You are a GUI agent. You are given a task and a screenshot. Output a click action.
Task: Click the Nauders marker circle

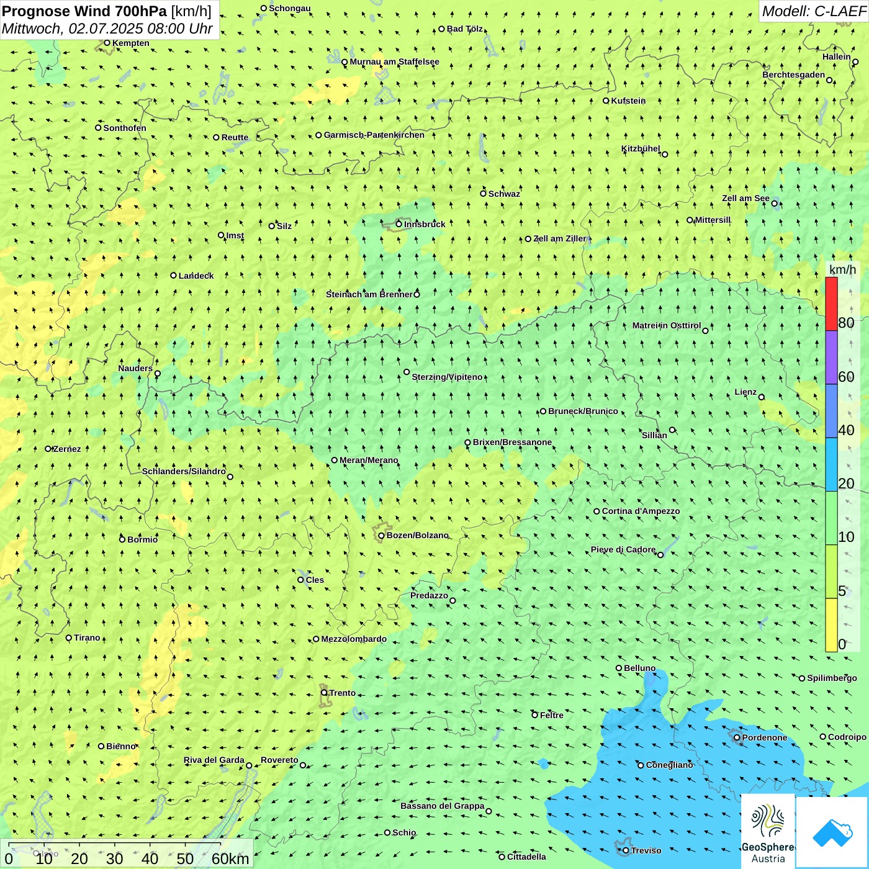pos(157,374)
